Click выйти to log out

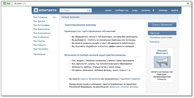point(175,10)
